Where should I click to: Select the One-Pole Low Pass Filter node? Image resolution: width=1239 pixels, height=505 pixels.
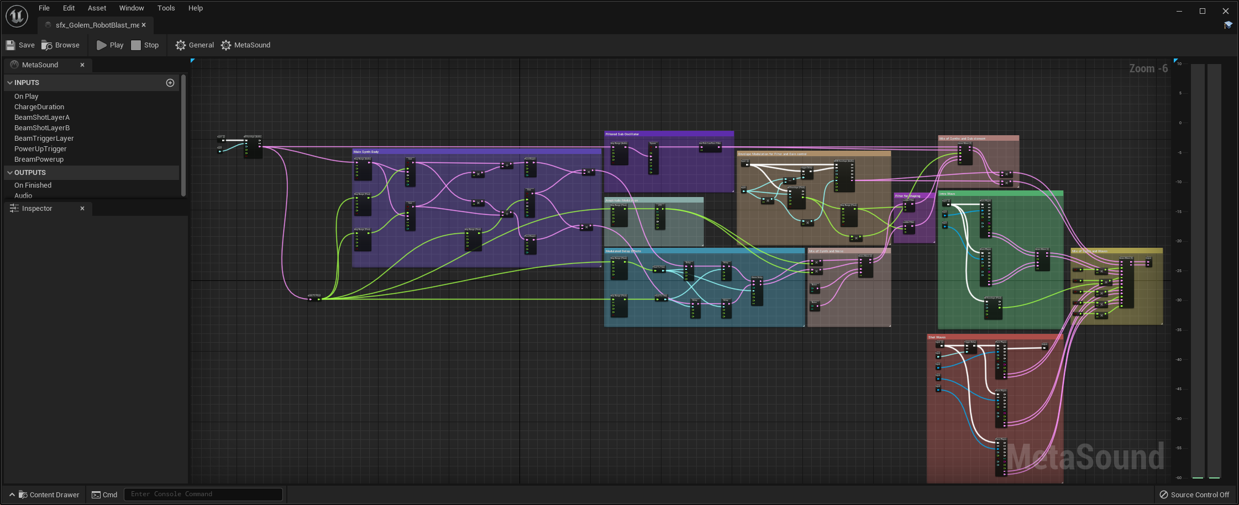[x=710, y=147]
